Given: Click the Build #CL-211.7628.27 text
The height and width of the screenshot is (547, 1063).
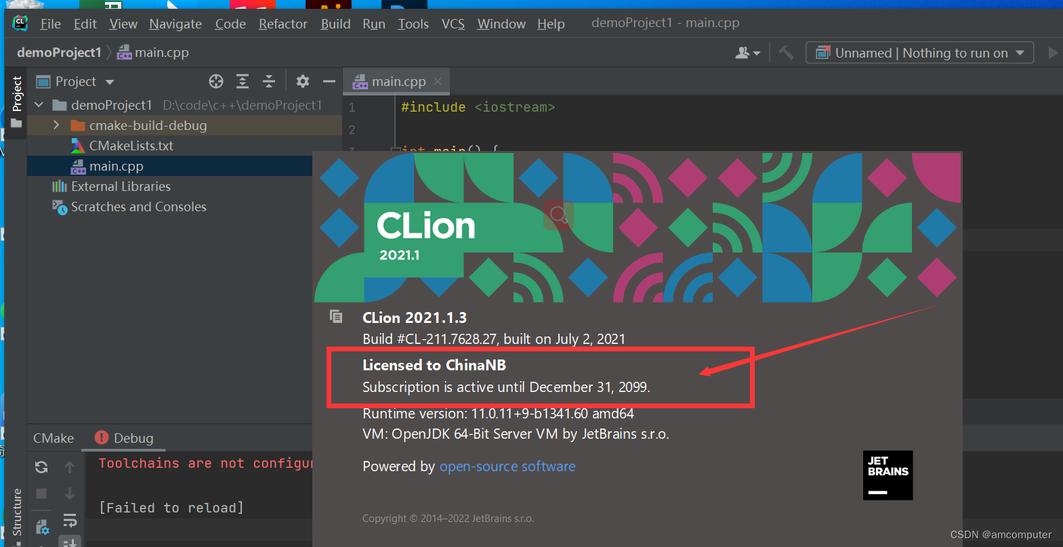Looking at the screenshot, I should tap(494, 338).
